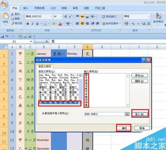Select the Format Painter brush
Viewport: 166px width, 150px height.
coord(13,23)
